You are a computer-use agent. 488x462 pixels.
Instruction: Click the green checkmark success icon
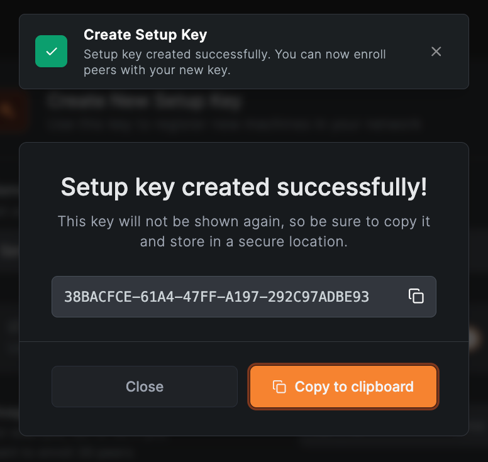point(51,52)
